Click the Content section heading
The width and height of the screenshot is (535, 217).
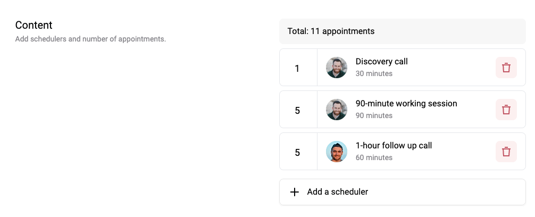click(34, 25)
